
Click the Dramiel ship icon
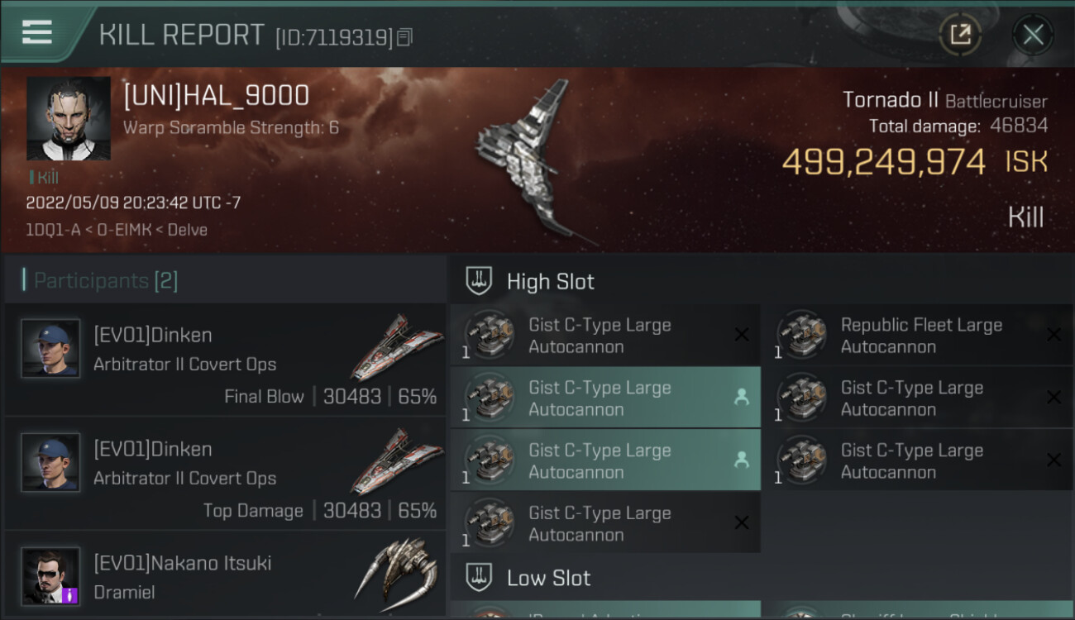[x=396, y=570]
